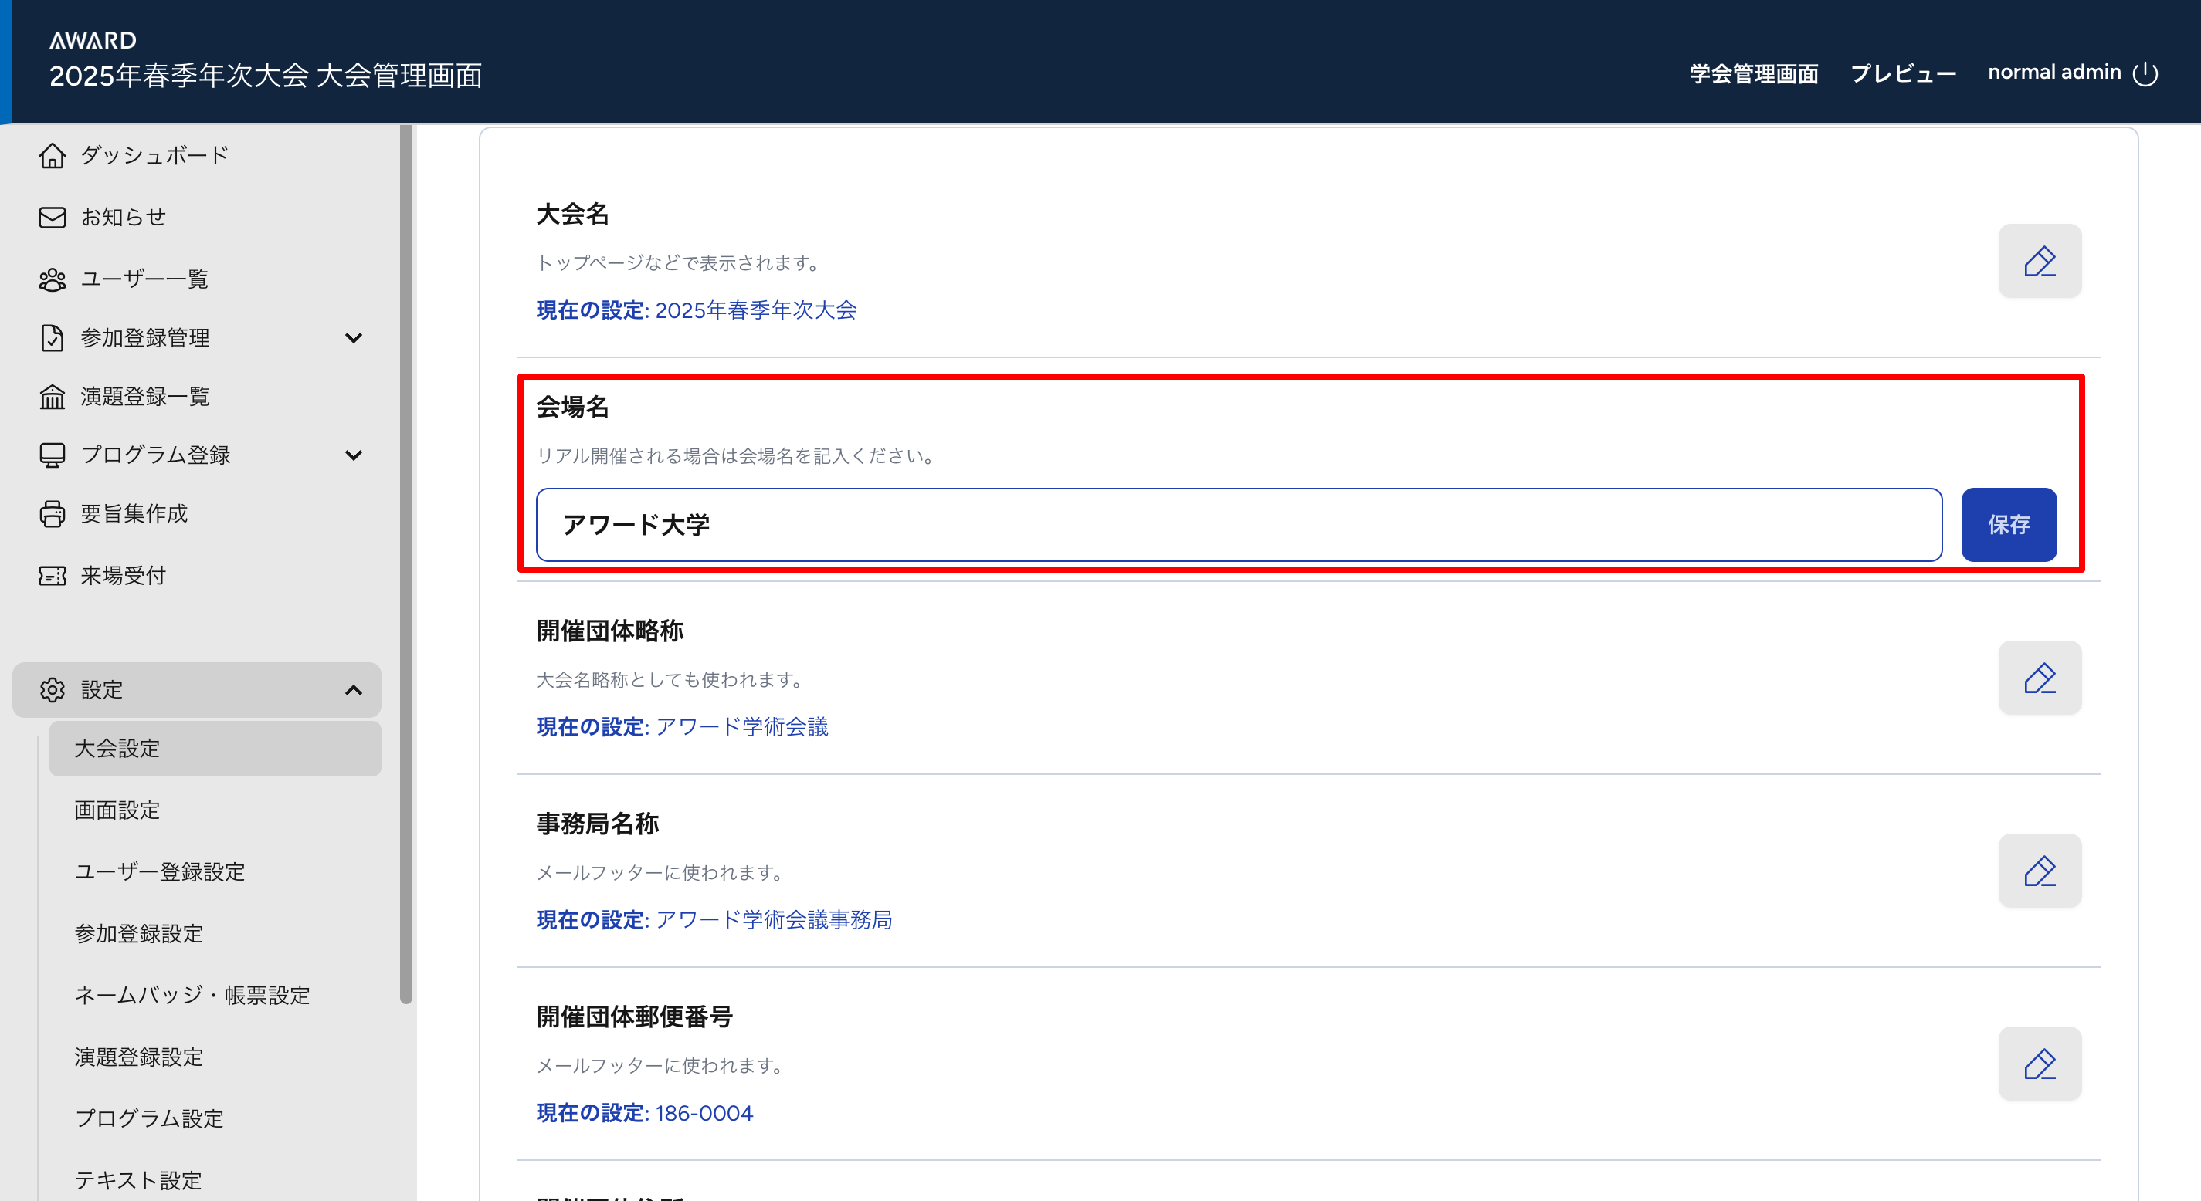Open the editor for 開催団体郵便番号
This screenshot has height=1201, width=2201.
pyautogui.click(x=2039, y=1064)
